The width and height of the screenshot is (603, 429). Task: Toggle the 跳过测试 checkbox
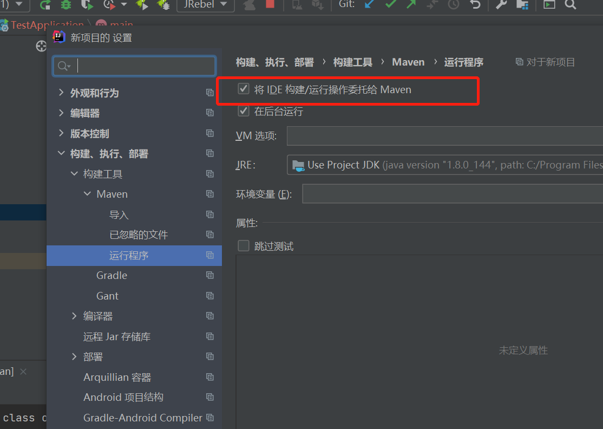[244, 246]
